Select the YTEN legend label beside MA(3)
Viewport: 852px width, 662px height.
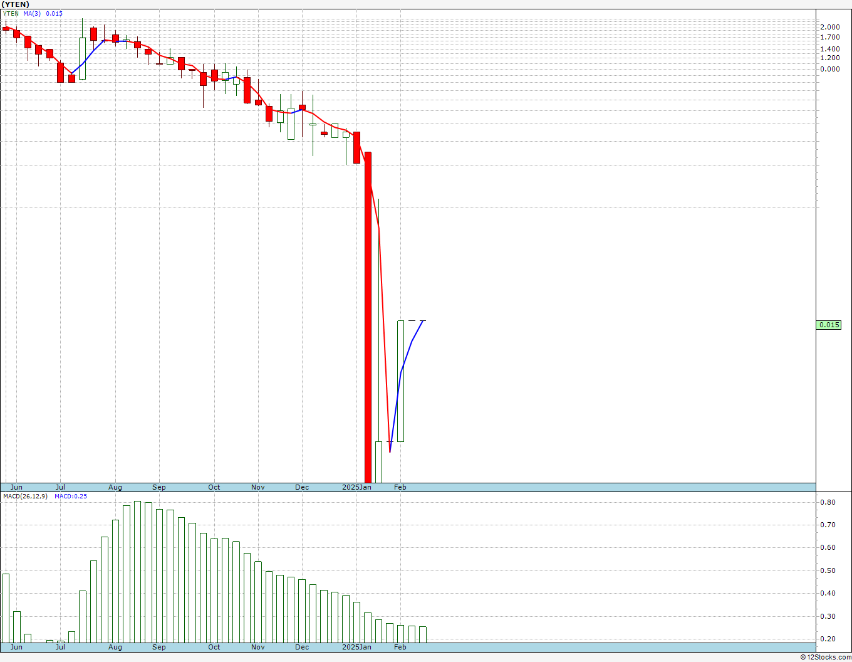click(11, 14)
